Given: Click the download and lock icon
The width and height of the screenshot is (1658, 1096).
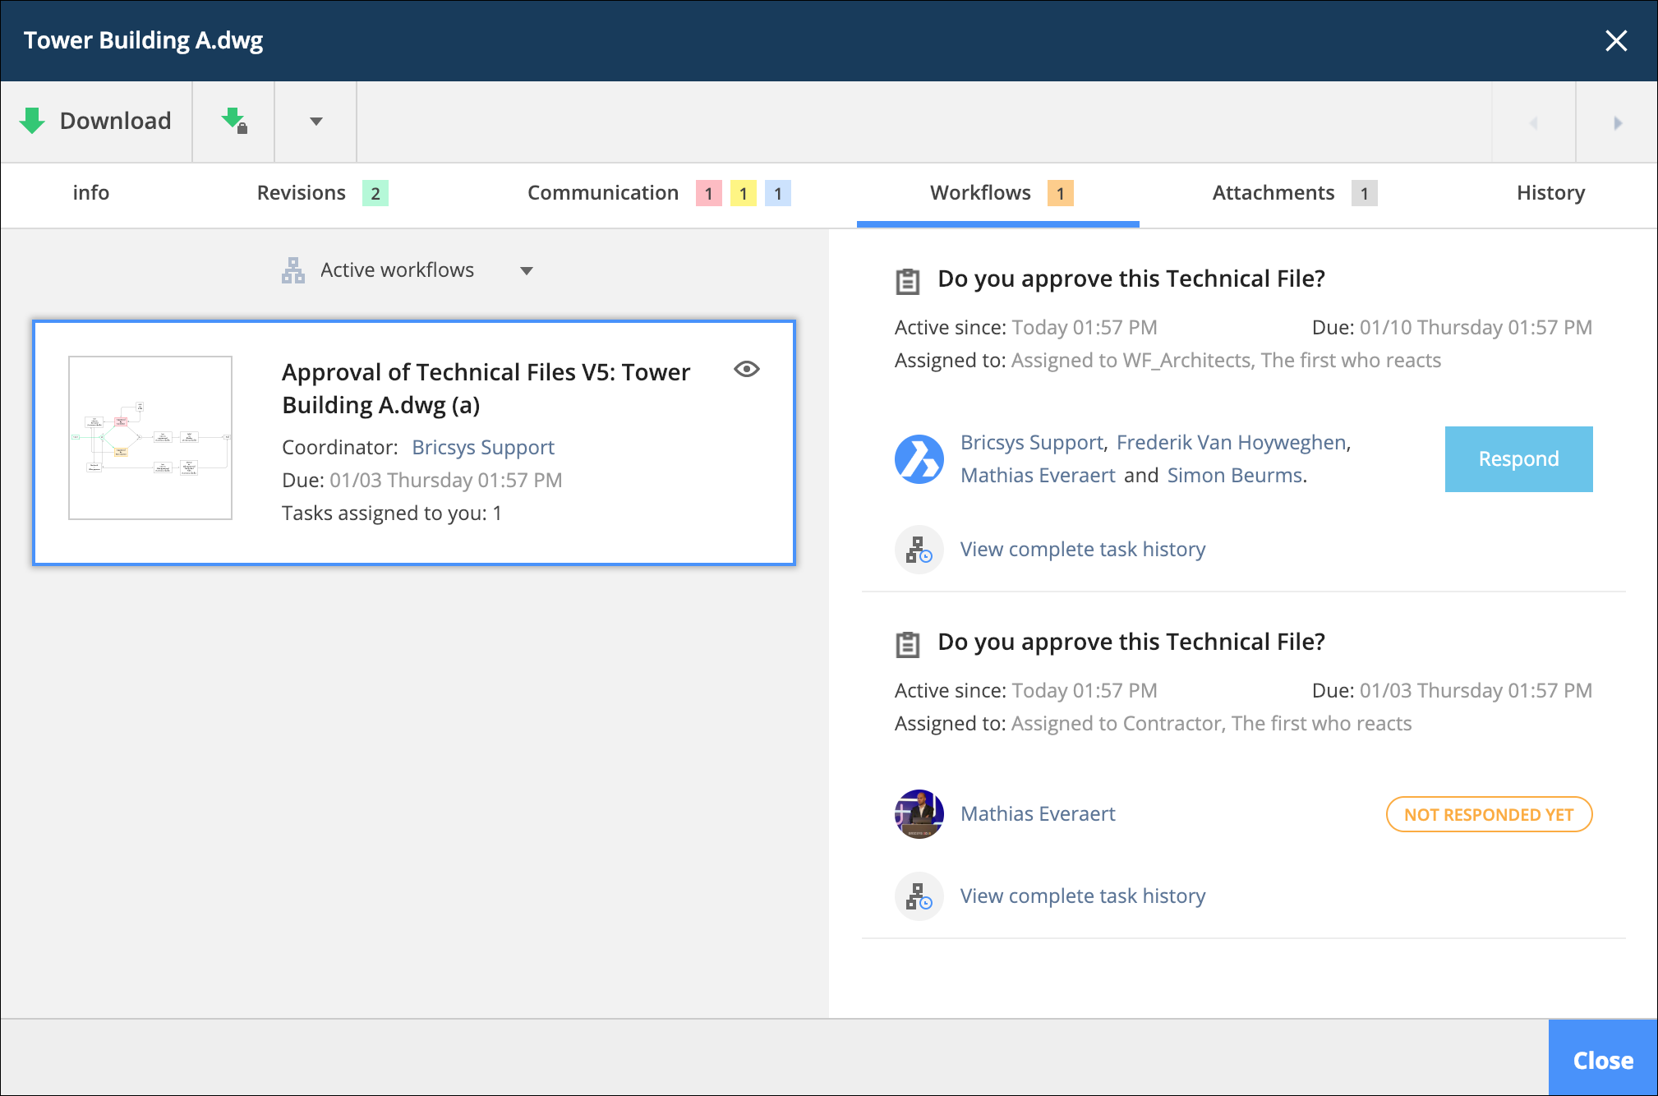Looking at the screenshot, I should click(234, 121).
